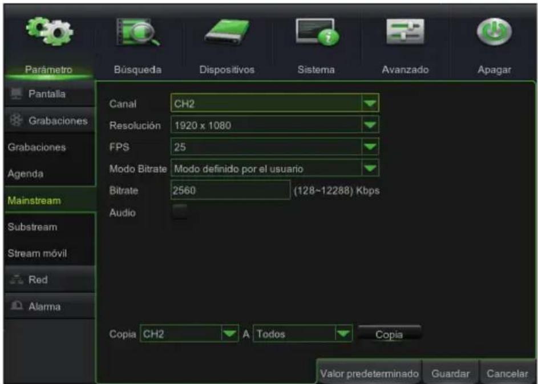Click the FPS value 25
The width and height of the screenshot is (538, 384).
(x=180, y=147)
